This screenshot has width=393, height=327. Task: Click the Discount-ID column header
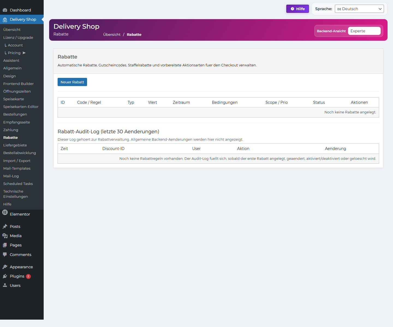pos(113,149)
